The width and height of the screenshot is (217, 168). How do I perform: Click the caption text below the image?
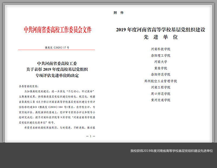click(172, 151)
